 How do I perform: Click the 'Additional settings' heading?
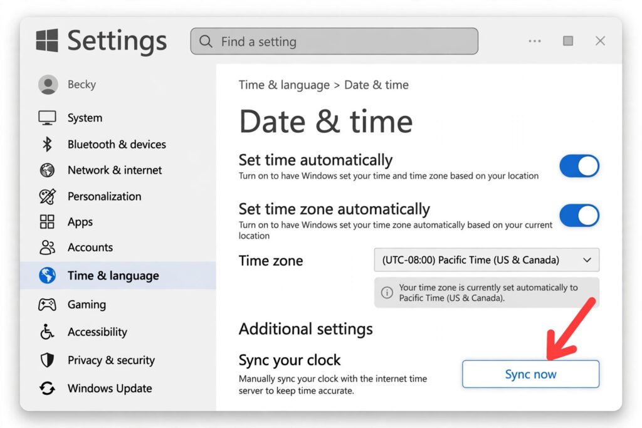pyautogui.click(x=306, y=329)
